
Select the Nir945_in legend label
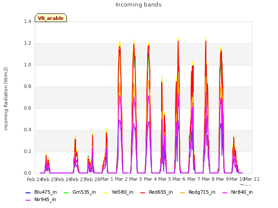pyautogui.click(x=45, y=200)
